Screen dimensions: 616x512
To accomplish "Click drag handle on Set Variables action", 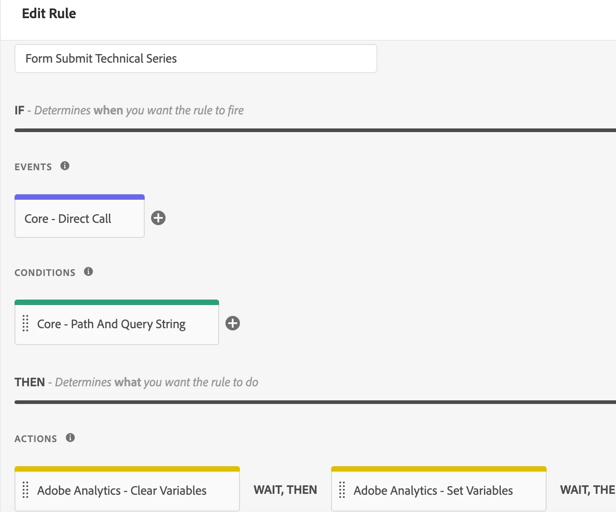I will pos(342,490).
